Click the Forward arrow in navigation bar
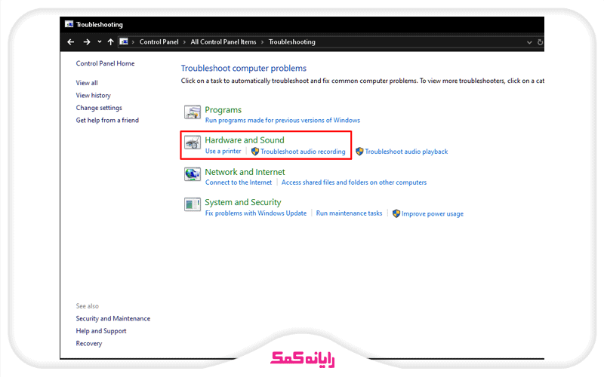604x377 pixels. point(87,42)
